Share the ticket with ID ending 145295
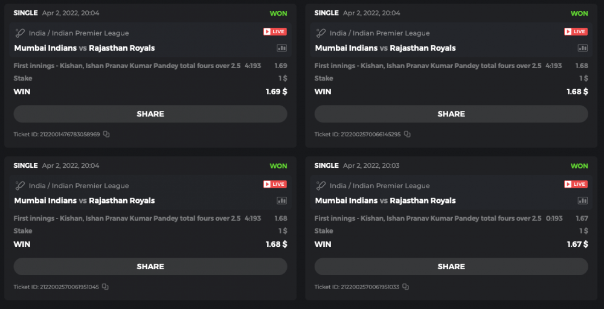 tap(451, 114)
